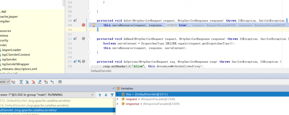
Task: Click the @ gutter icon on line 212
Action: [83, 39]
